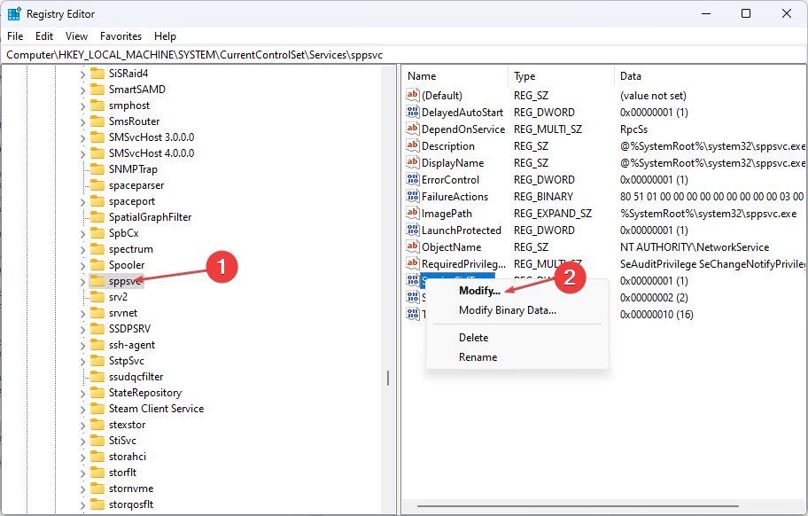
Task: Open the Edit menu
Action: point(44,36)
